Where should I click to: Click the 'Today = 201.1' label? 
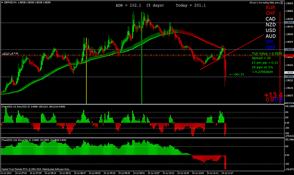[191, 6]
